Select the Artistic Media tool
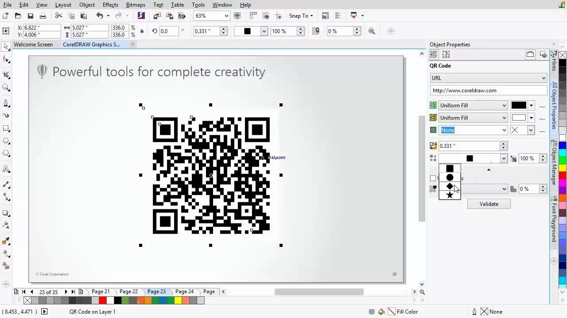This screenshot has width=567, height=318. coord(6,116)
